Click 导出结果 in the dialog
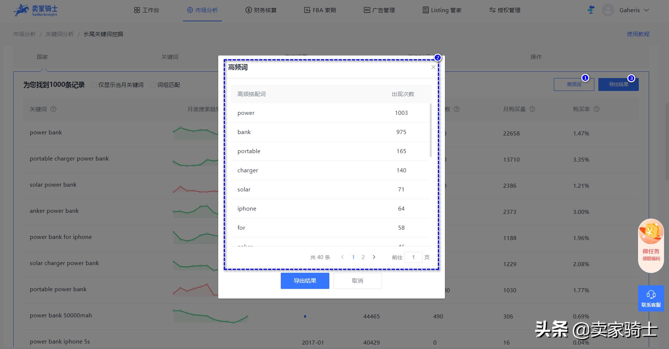 (305, 281)
